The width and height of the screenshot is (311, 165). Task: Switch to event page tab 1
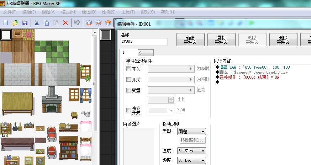pyautogui.click(x=129, y=53)
